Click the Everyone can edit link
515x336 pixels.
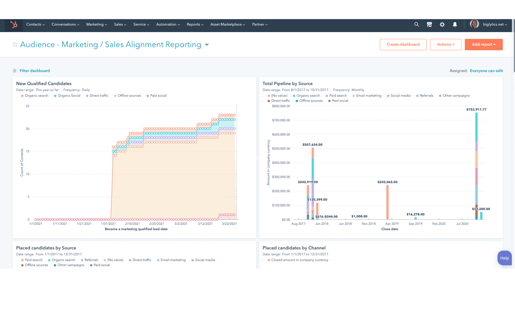click(x=486, y=70)
